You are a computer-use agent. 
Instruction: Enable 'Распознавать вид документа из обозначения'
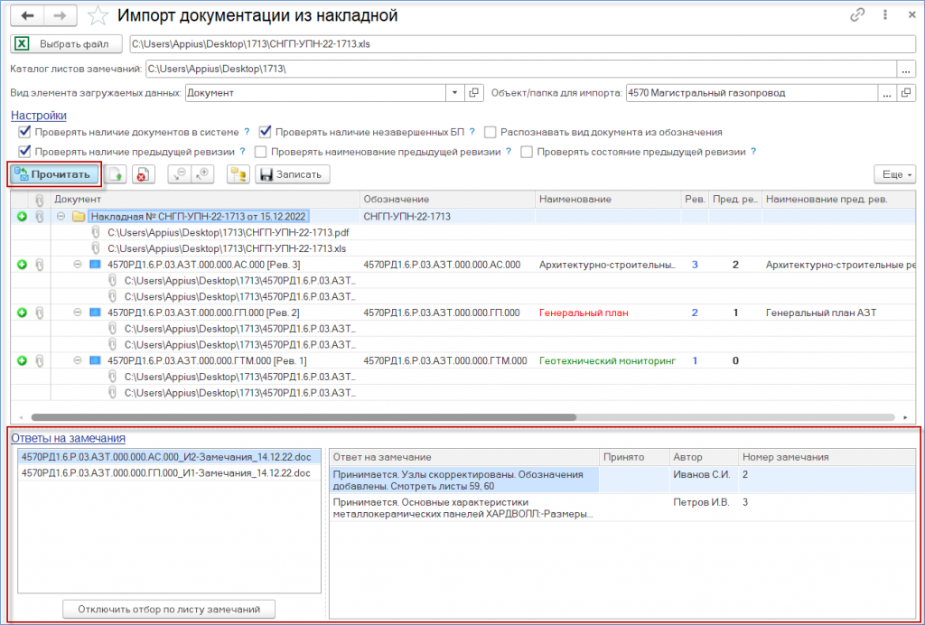(491, 132)
